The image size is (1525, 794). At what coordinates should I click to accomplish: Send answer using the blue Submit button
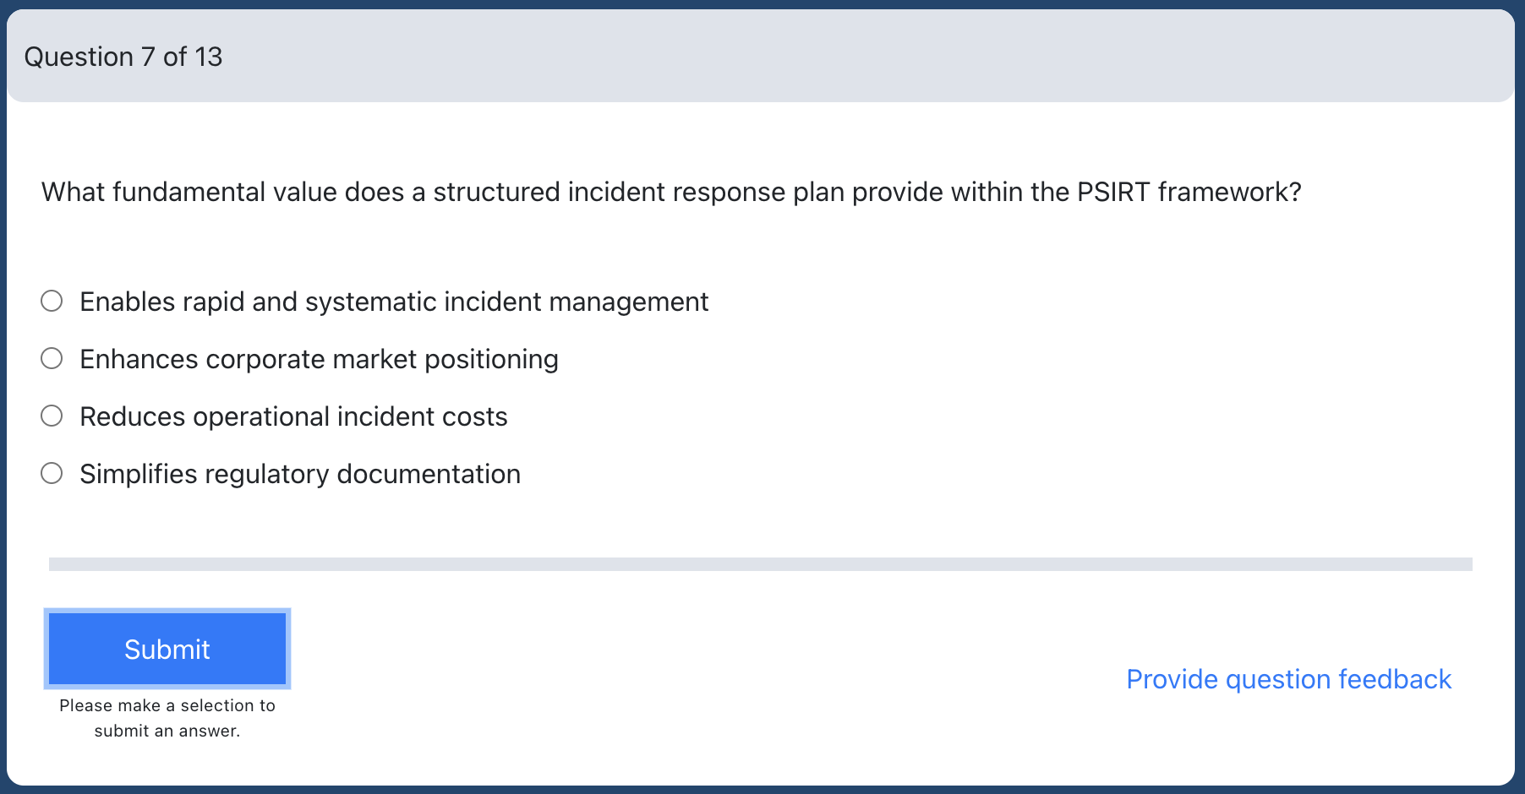(167, 649)
